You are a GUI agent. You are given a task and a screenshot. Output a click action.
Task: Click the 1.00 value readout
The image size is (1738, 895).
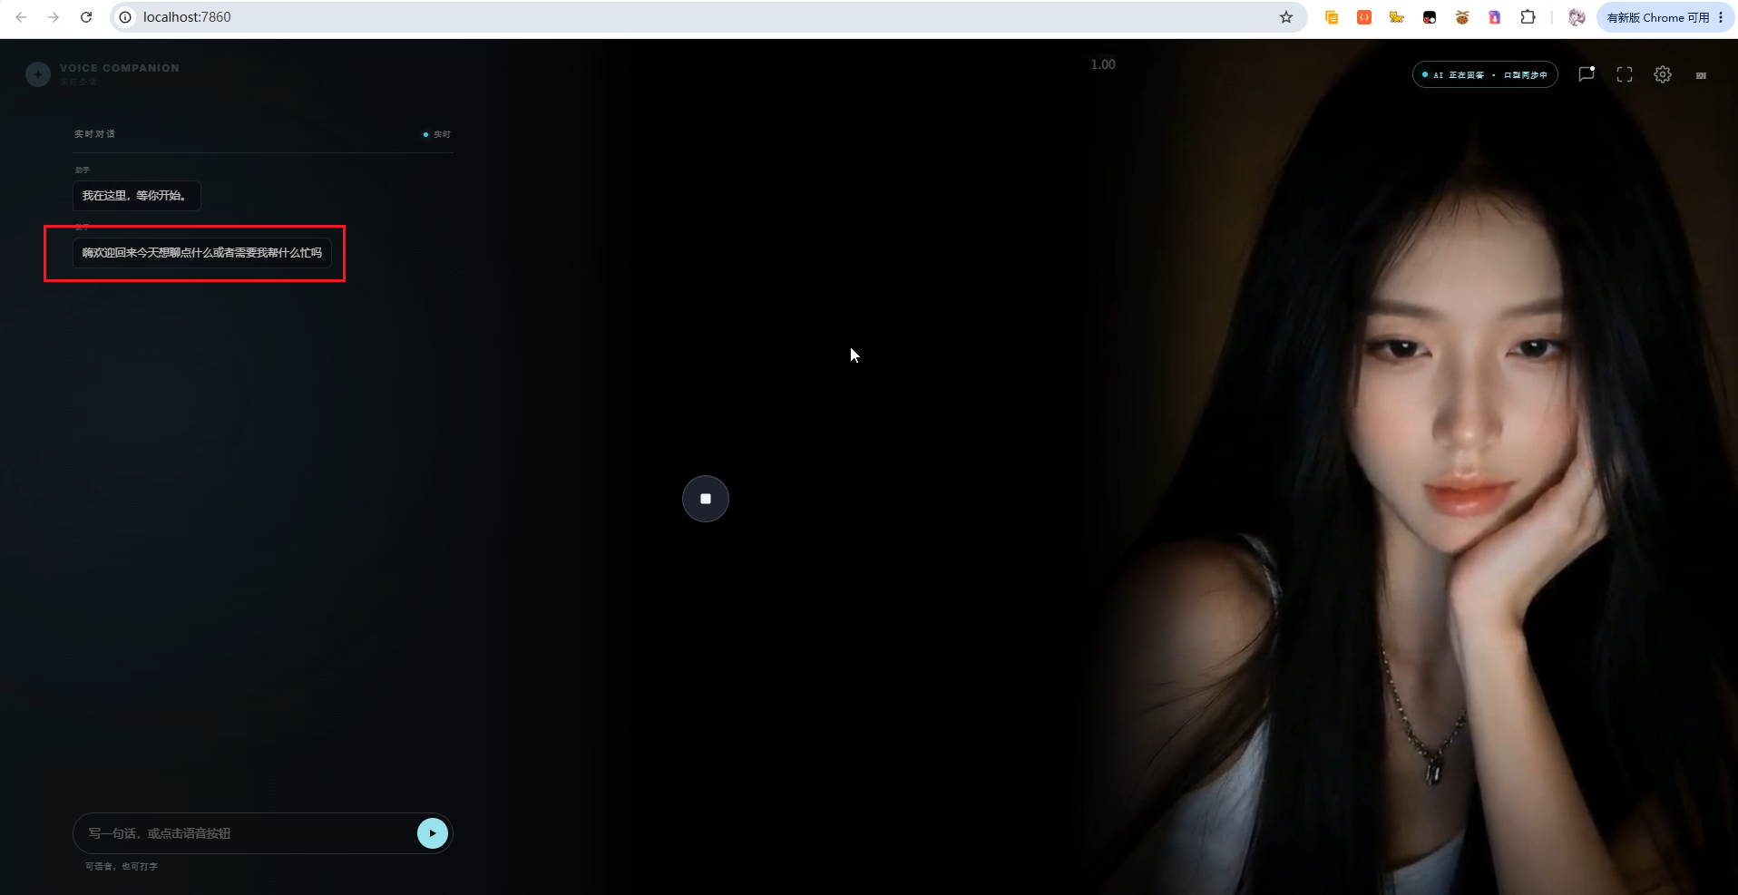point(1103,64)
